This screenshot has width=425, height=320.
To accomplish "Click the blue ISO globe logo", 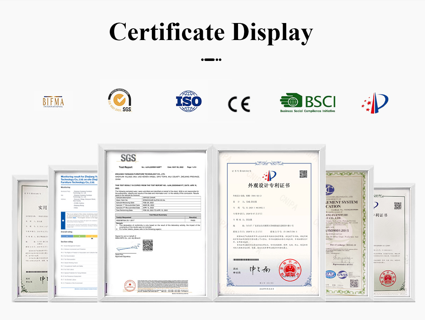I will 189,101.
